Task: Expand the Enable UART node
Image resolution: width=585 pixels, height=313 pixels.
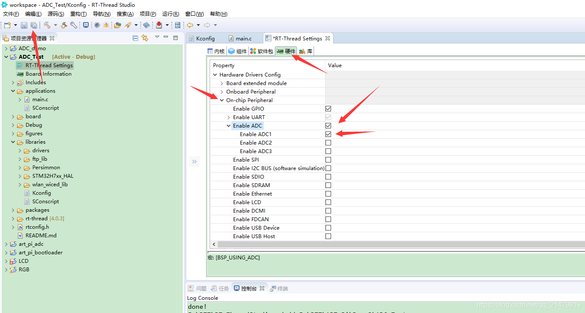Action: 229,117
